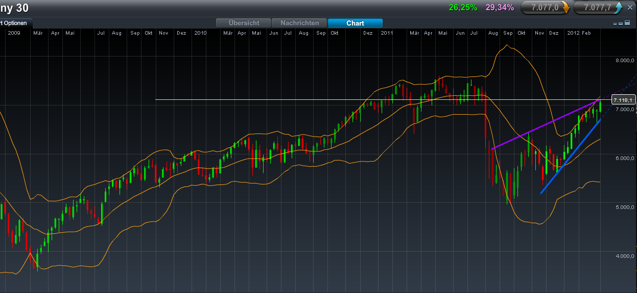The width and height of the screenshot is (637, 293).
Task: Click the buy price button 7.077,7
Action: [x=599, y=8]
